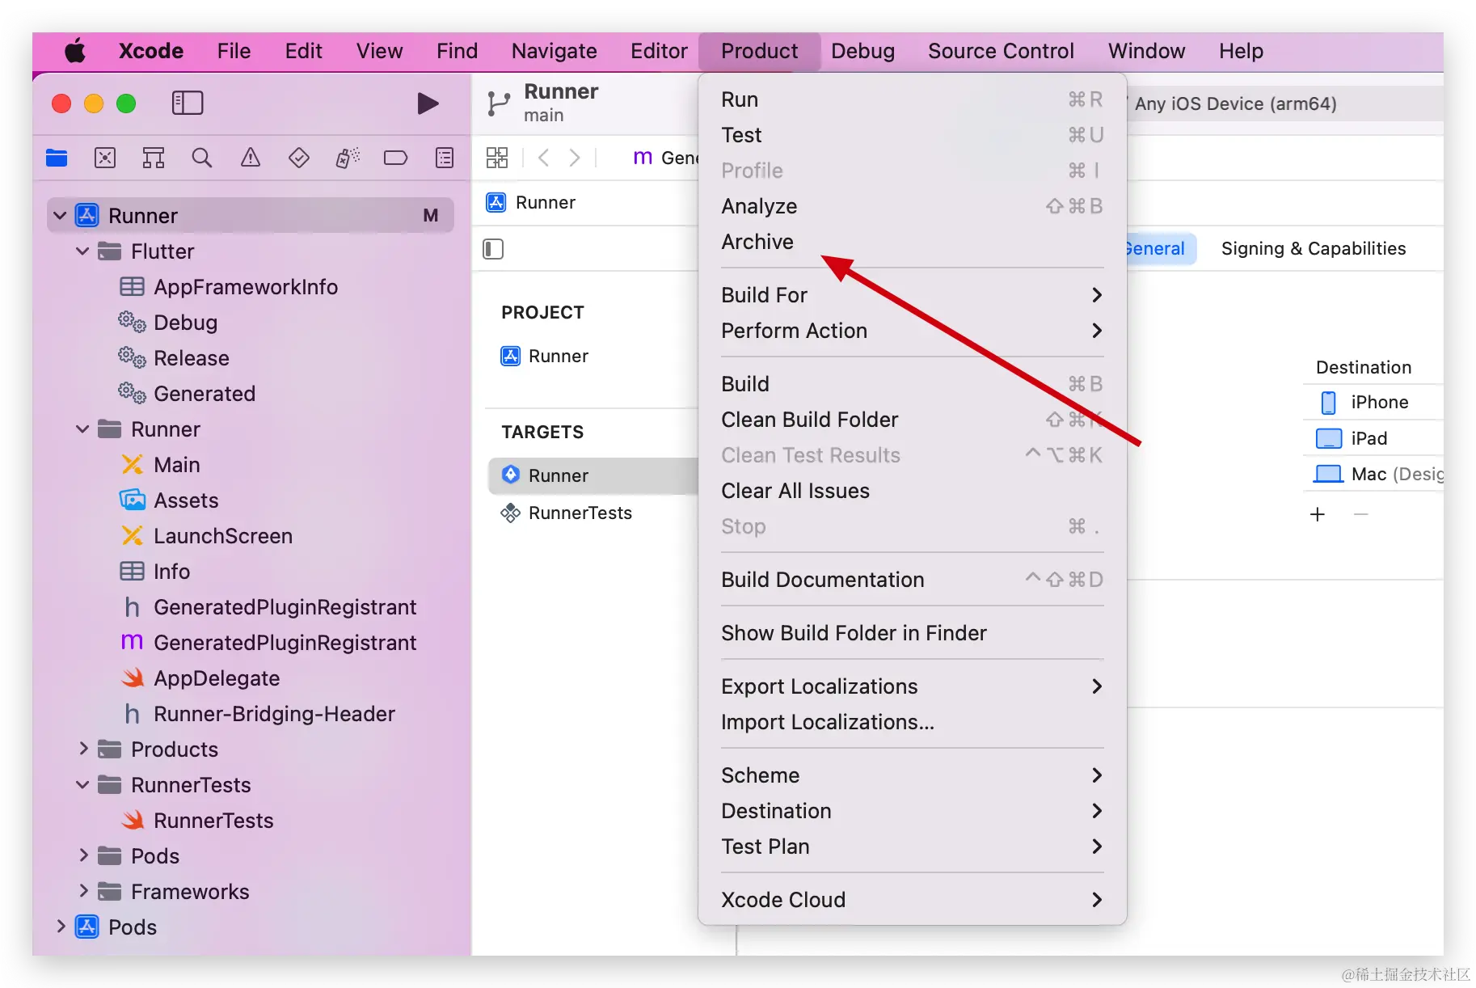Open GeneratedPluginRegistrant header file
Image resolution: width=1476 pixels, height=988 pixels.
[x=285, y=607]
